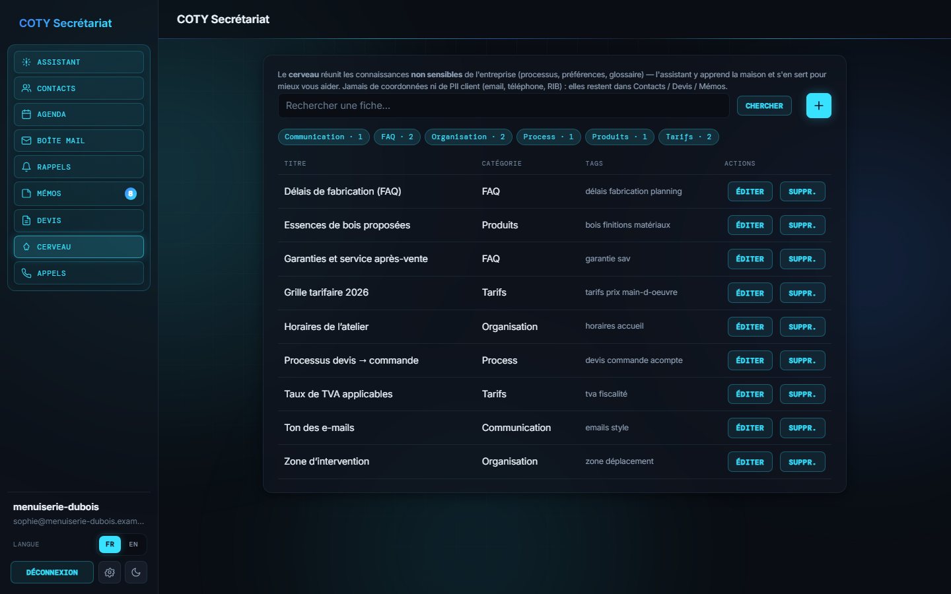Image resolution: width=951 pixels, height=594 pixels.
Task: Add a new fiche with the plus button
Action: click(819, 106)
